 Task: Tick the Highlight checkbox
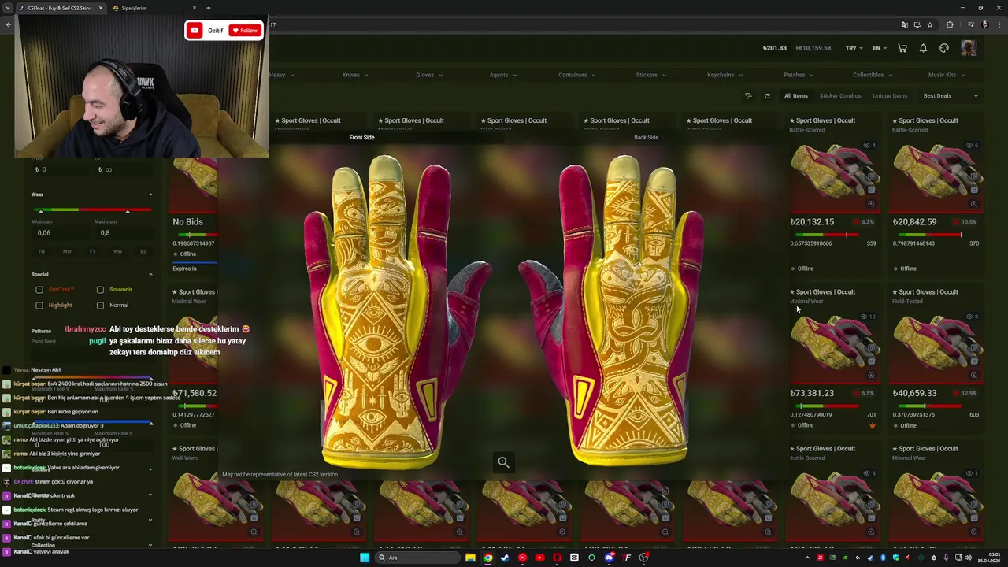pos(39,306)
